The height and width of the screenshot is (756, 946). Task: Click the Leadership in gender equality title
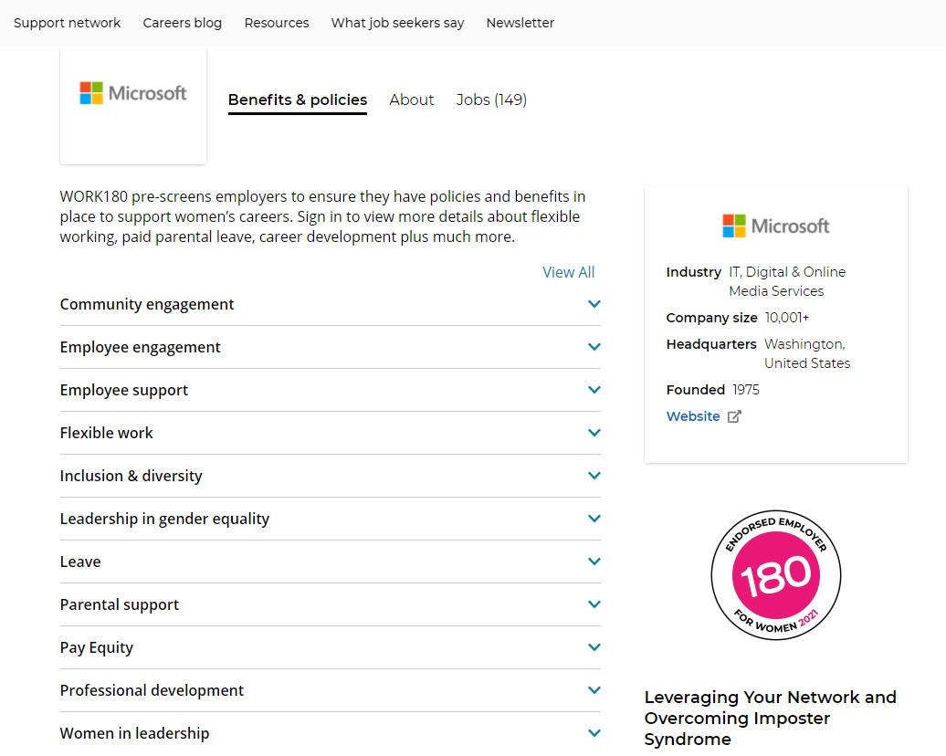click(164, 519)
